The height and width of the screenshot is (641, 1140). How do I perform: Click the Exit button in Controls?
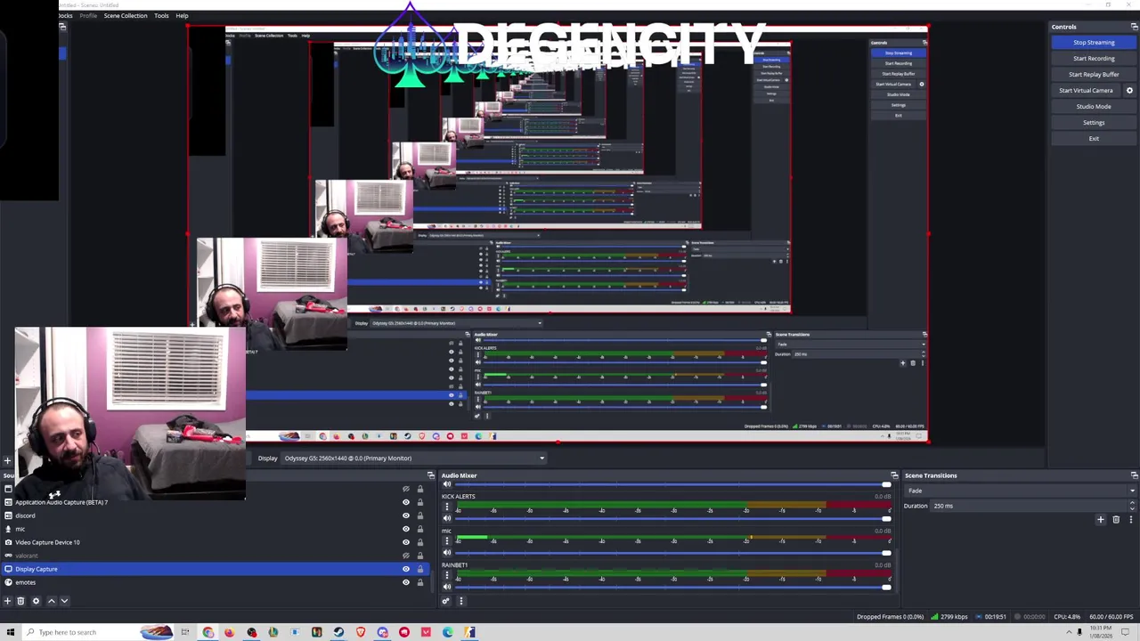1094,139
